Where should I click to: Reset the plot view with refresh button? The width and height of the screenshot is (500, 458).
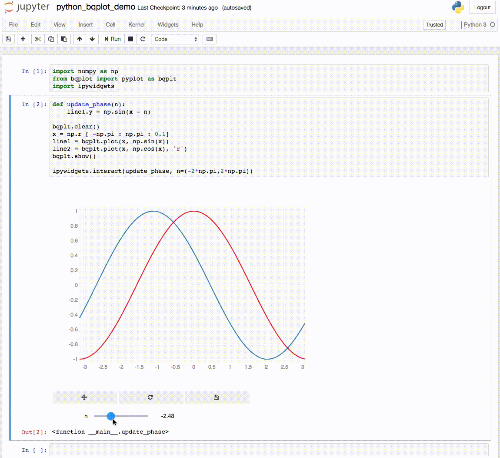(151, 397)
